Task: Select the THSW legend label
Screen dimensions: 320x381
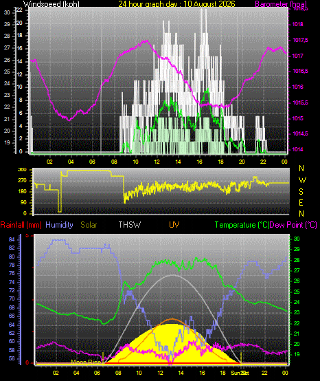Action: [x=130, y=225]
